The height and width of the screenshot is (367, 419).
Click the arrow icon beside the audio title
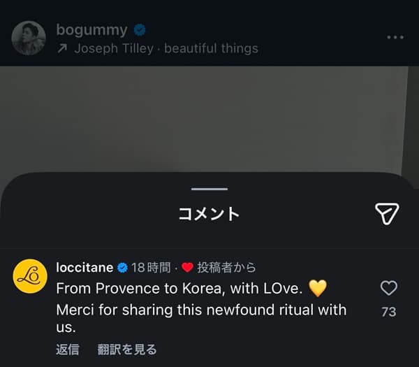pos(61,48)
